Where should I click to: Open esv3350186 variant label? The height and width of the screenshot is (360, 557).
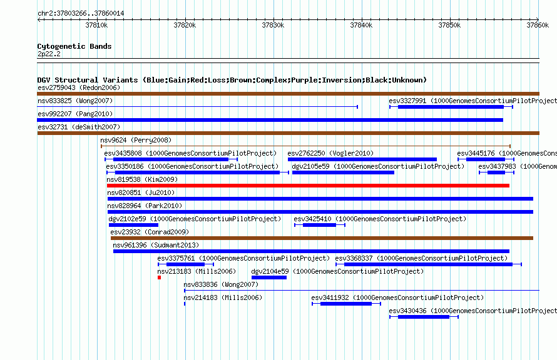pos(192,166)
